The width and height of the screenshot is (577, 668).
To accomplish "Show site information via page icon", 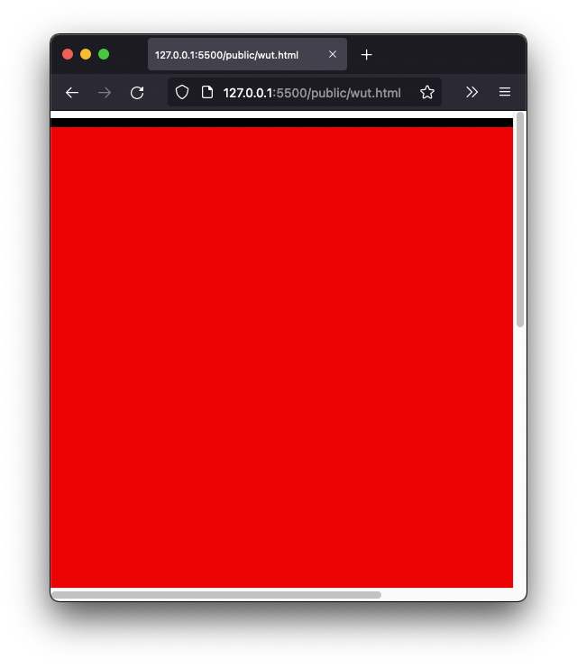I will click(207, 92).
